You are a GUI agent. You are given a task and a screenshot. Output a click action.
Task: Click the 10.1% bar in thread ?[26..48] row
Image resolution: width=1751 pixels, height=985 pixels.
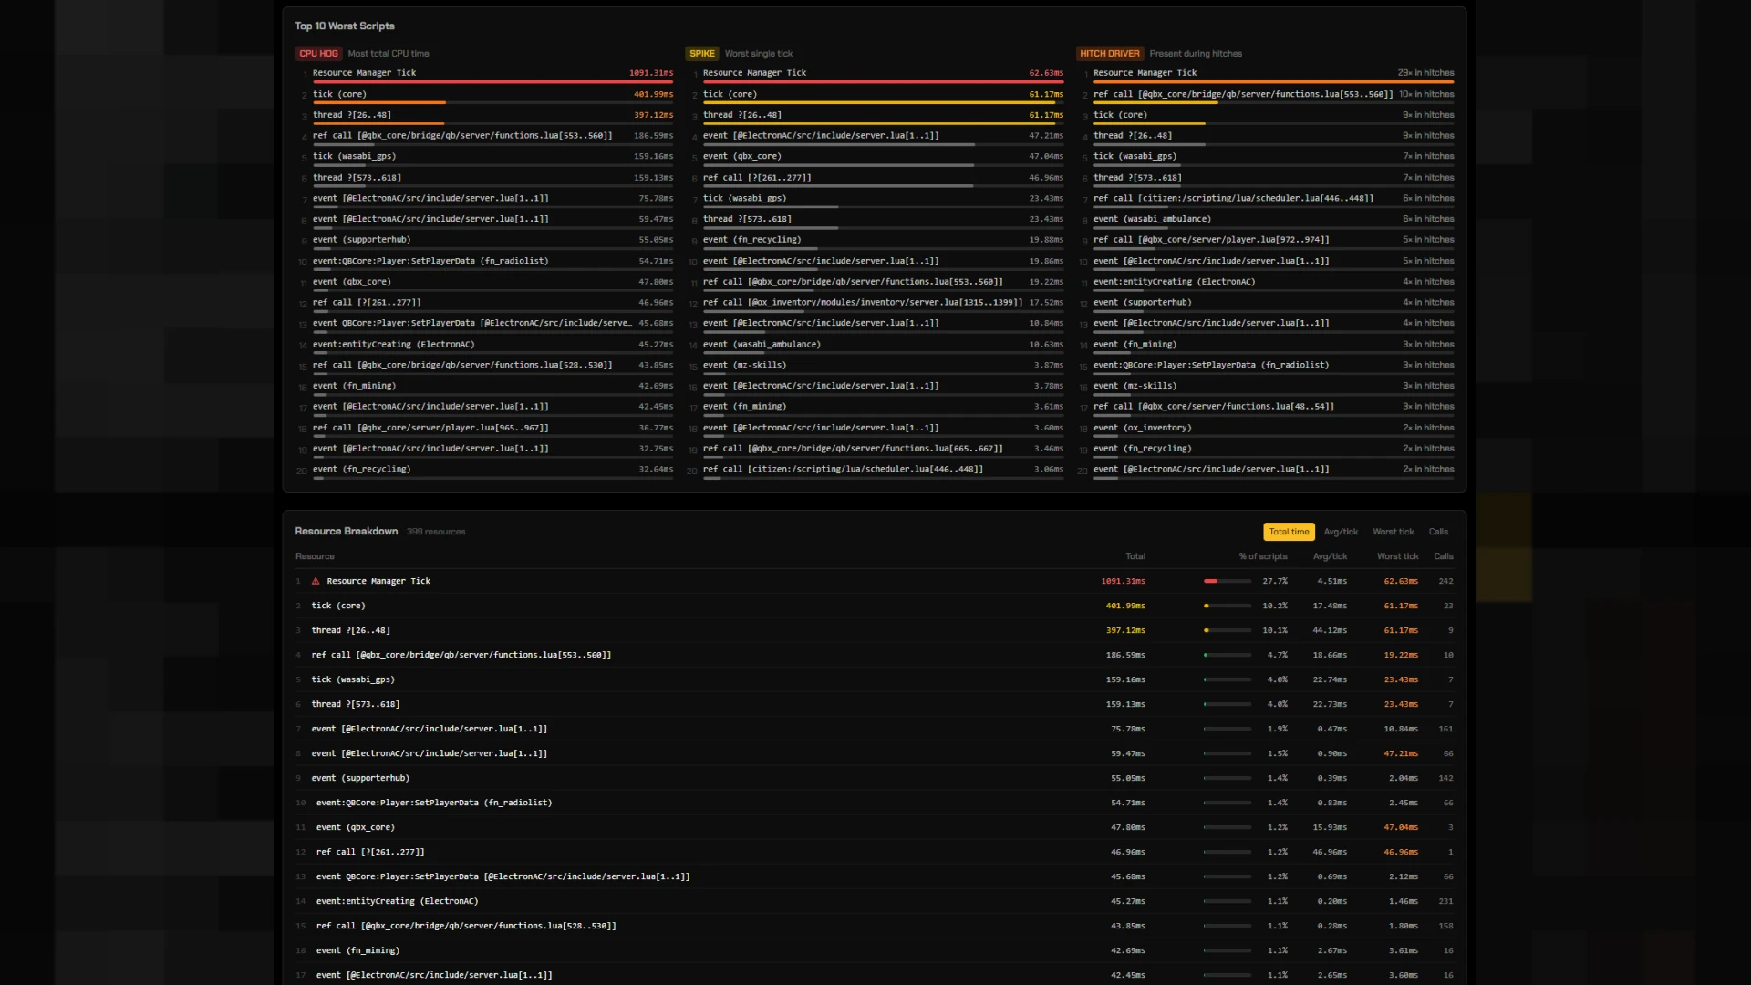coord(1228,630)
